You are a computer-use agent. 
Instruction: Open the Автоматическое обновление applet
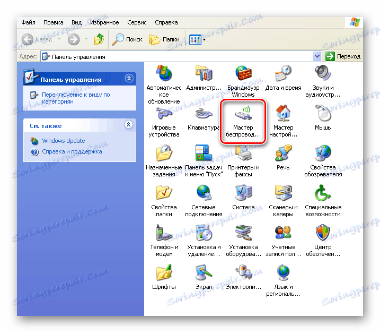pyautogui.click(x=164, y=73)
